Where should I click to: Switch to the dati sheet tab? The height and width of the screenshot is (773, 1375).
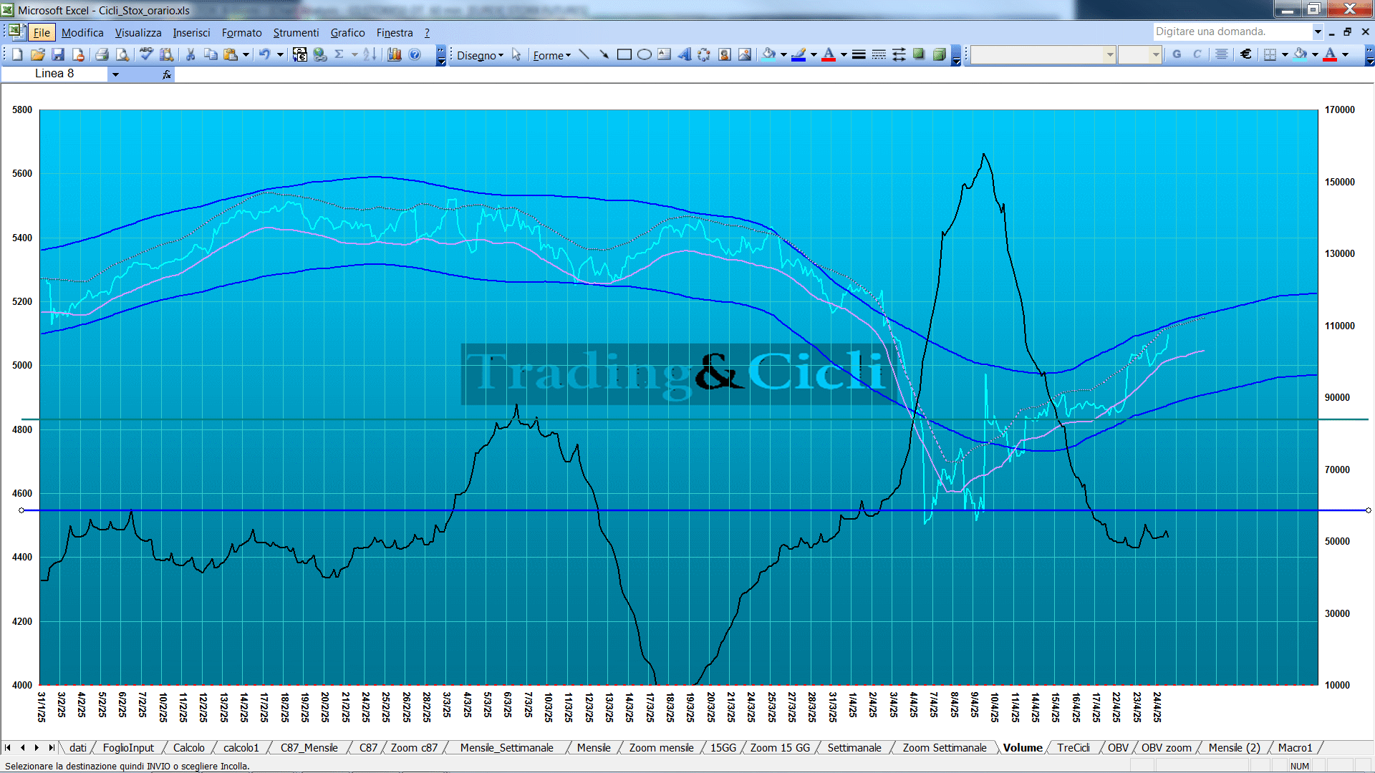[x=78, y=748]
